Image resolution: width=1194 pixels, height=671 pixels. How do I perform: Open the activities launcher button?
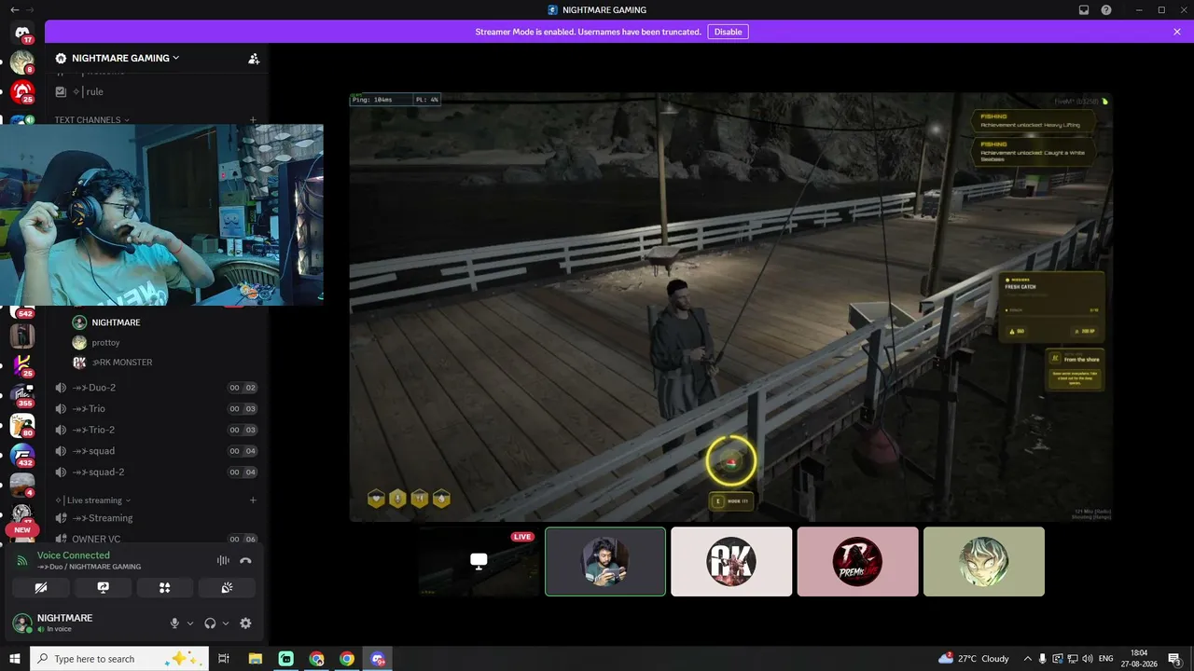click(x=165, y=587)
